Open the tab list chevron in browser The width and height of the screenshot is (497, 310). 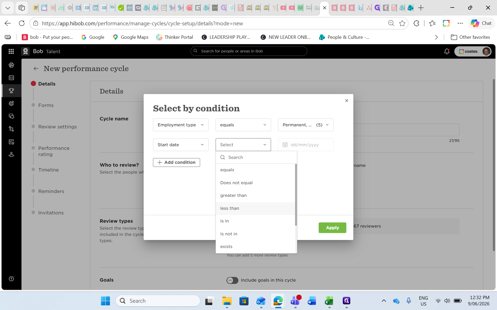tap(8, 8)
